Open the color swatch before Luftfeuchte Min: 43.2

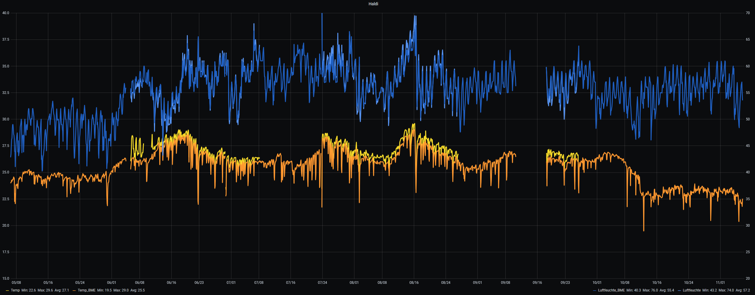(x=679, y=291)
